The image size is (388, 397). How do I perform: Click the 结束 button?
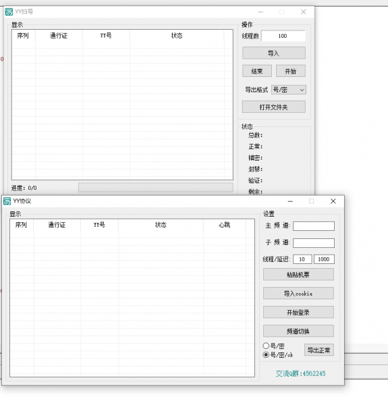[257, 71]
